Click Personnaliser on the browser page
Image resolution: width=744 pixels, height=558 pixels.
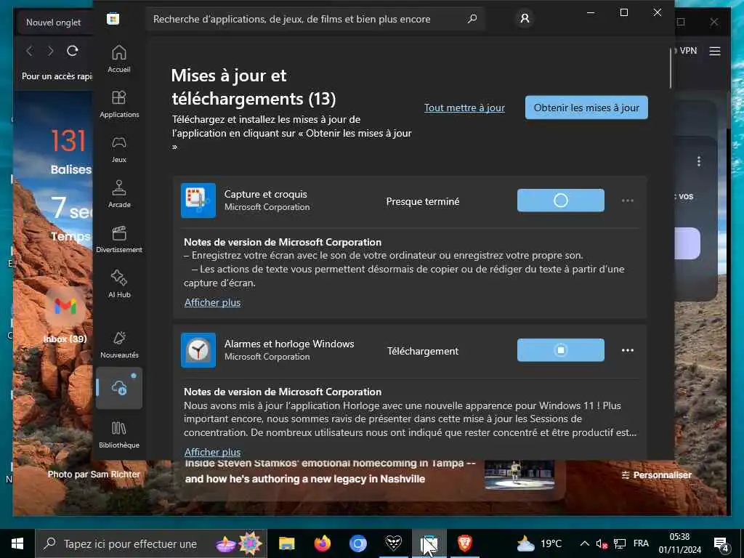coord(657,475)
